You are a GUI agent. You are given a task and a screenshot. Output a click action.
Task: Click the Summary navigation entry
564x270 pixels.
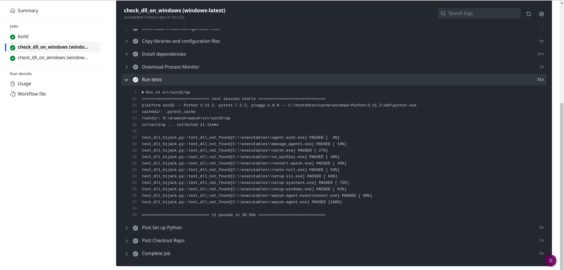click(28, 11)
